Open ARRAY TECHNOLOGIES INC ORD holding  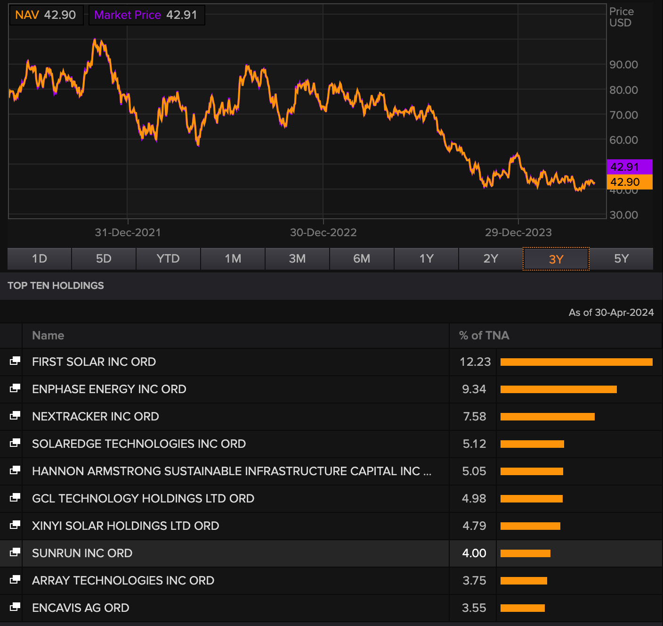(x=123, y=580)
